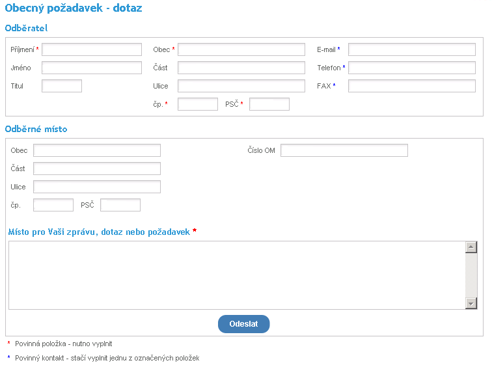Click the Odeslat submit button
492x367 pixels.
coord(243,324)
